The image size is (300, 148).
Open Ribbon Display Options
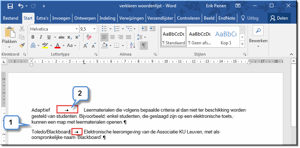(238, 6)
